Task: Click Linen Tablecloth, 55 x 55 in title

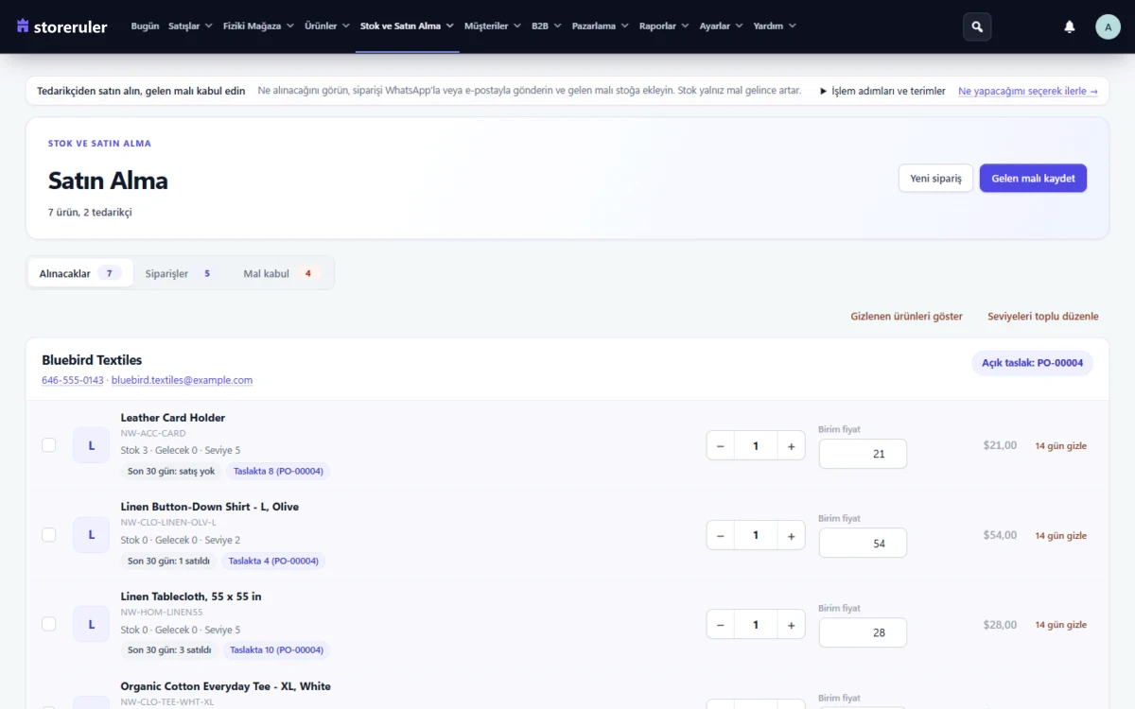Action: click(191, 597)
